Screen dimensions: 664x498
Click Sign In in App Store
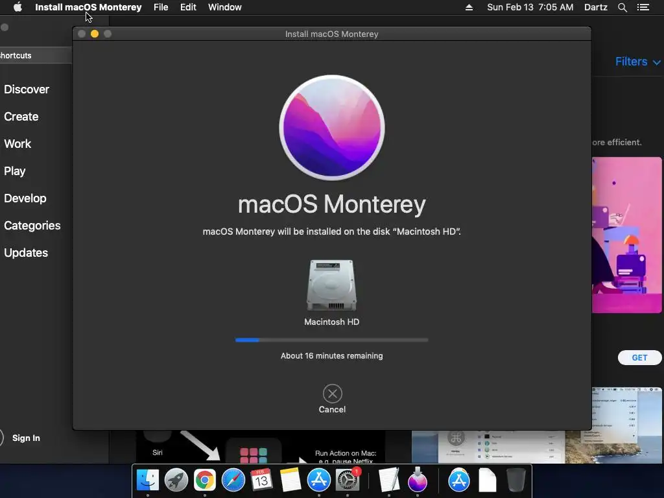(26, 438)
